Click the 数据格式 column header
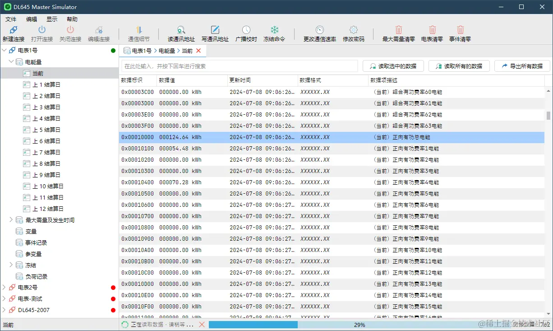Viewport: 553px width, 331px height. (x=333, y=80)
